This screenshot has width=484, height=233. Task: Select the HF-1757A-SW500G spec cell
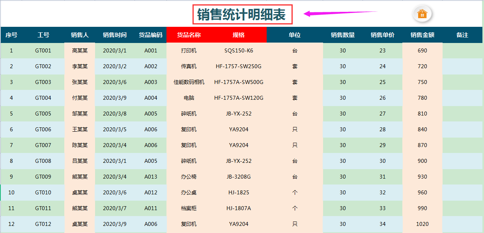point(239,82)
